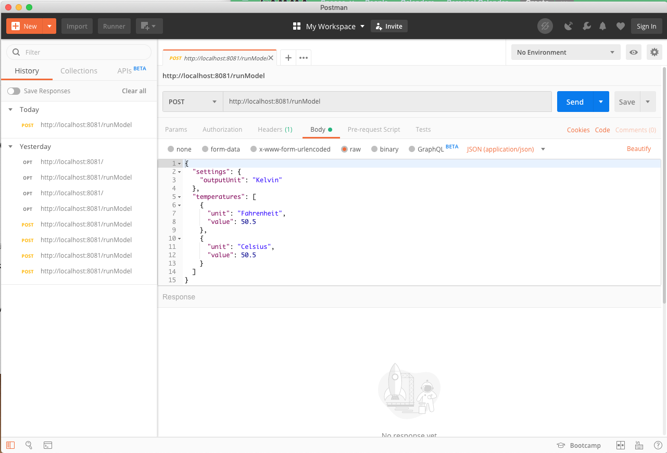The width and height of the screenshot is (667, 453).
Task: Open the Tests tab
Action: point(423,130)
